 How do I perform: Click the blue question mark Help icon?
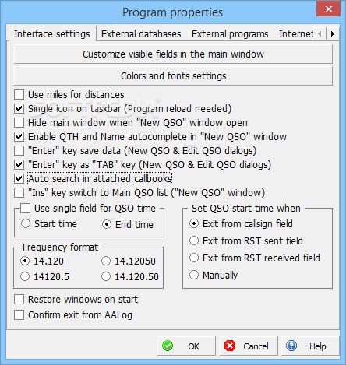point(291,346)
